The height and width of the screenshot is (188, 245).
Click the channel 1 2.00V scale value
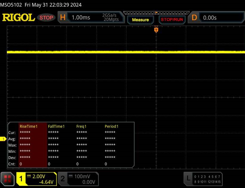[39, 176]
